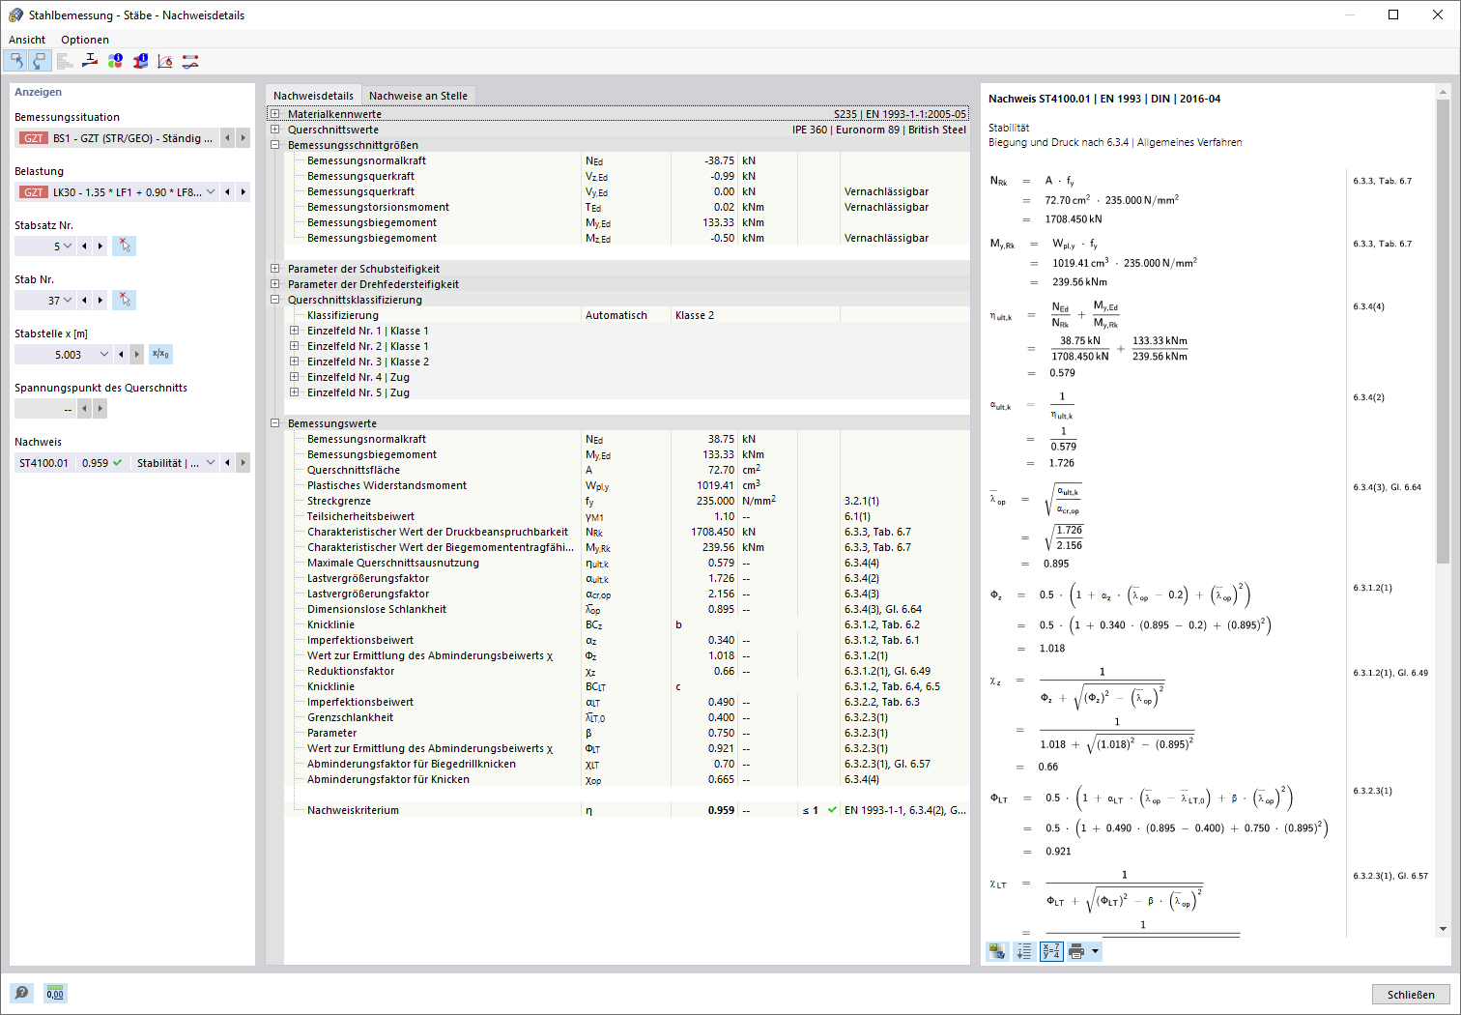Select the Querschnittsfläche row
The image size is (1461, 1015).
point(627,470)
